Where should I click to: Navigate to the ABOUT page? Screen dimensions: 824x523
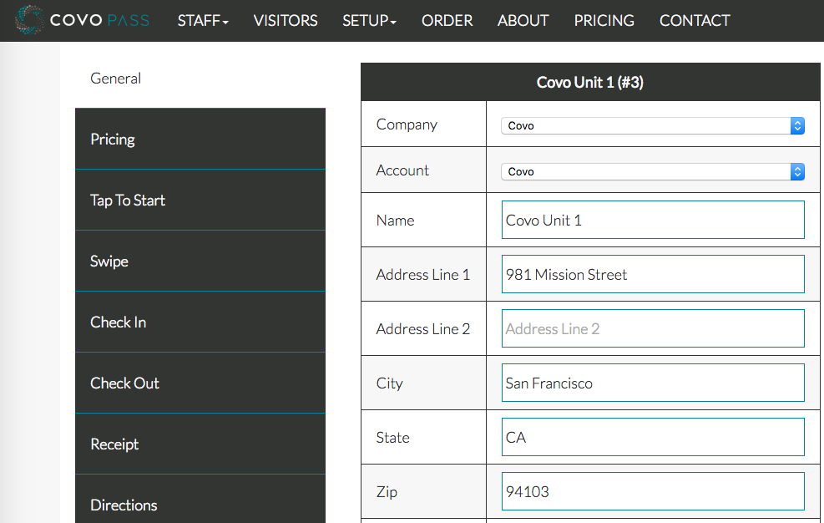[523, 21]
